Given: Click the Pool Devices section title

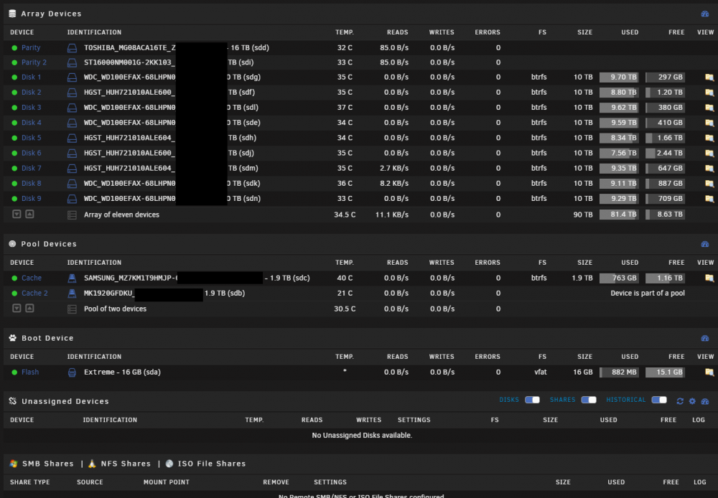Looking at the screenshot, I should click(x=49, y=244).
